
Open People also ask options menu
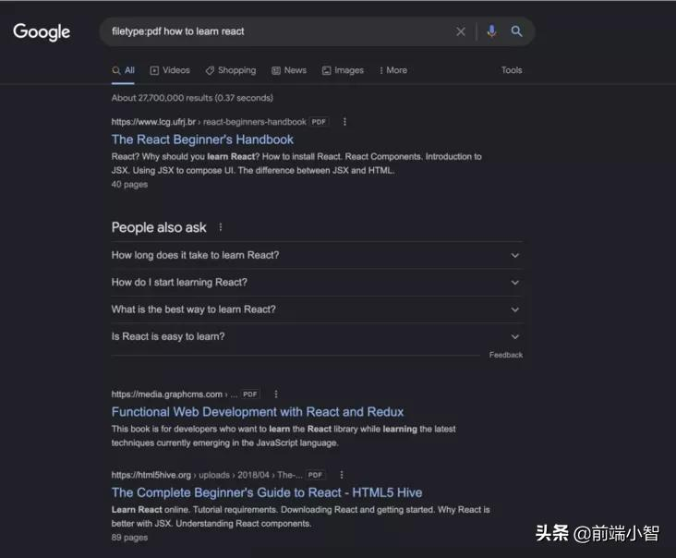tap(221, 227)
